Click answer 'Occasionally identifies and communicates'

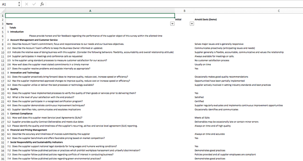click(216, 109)
